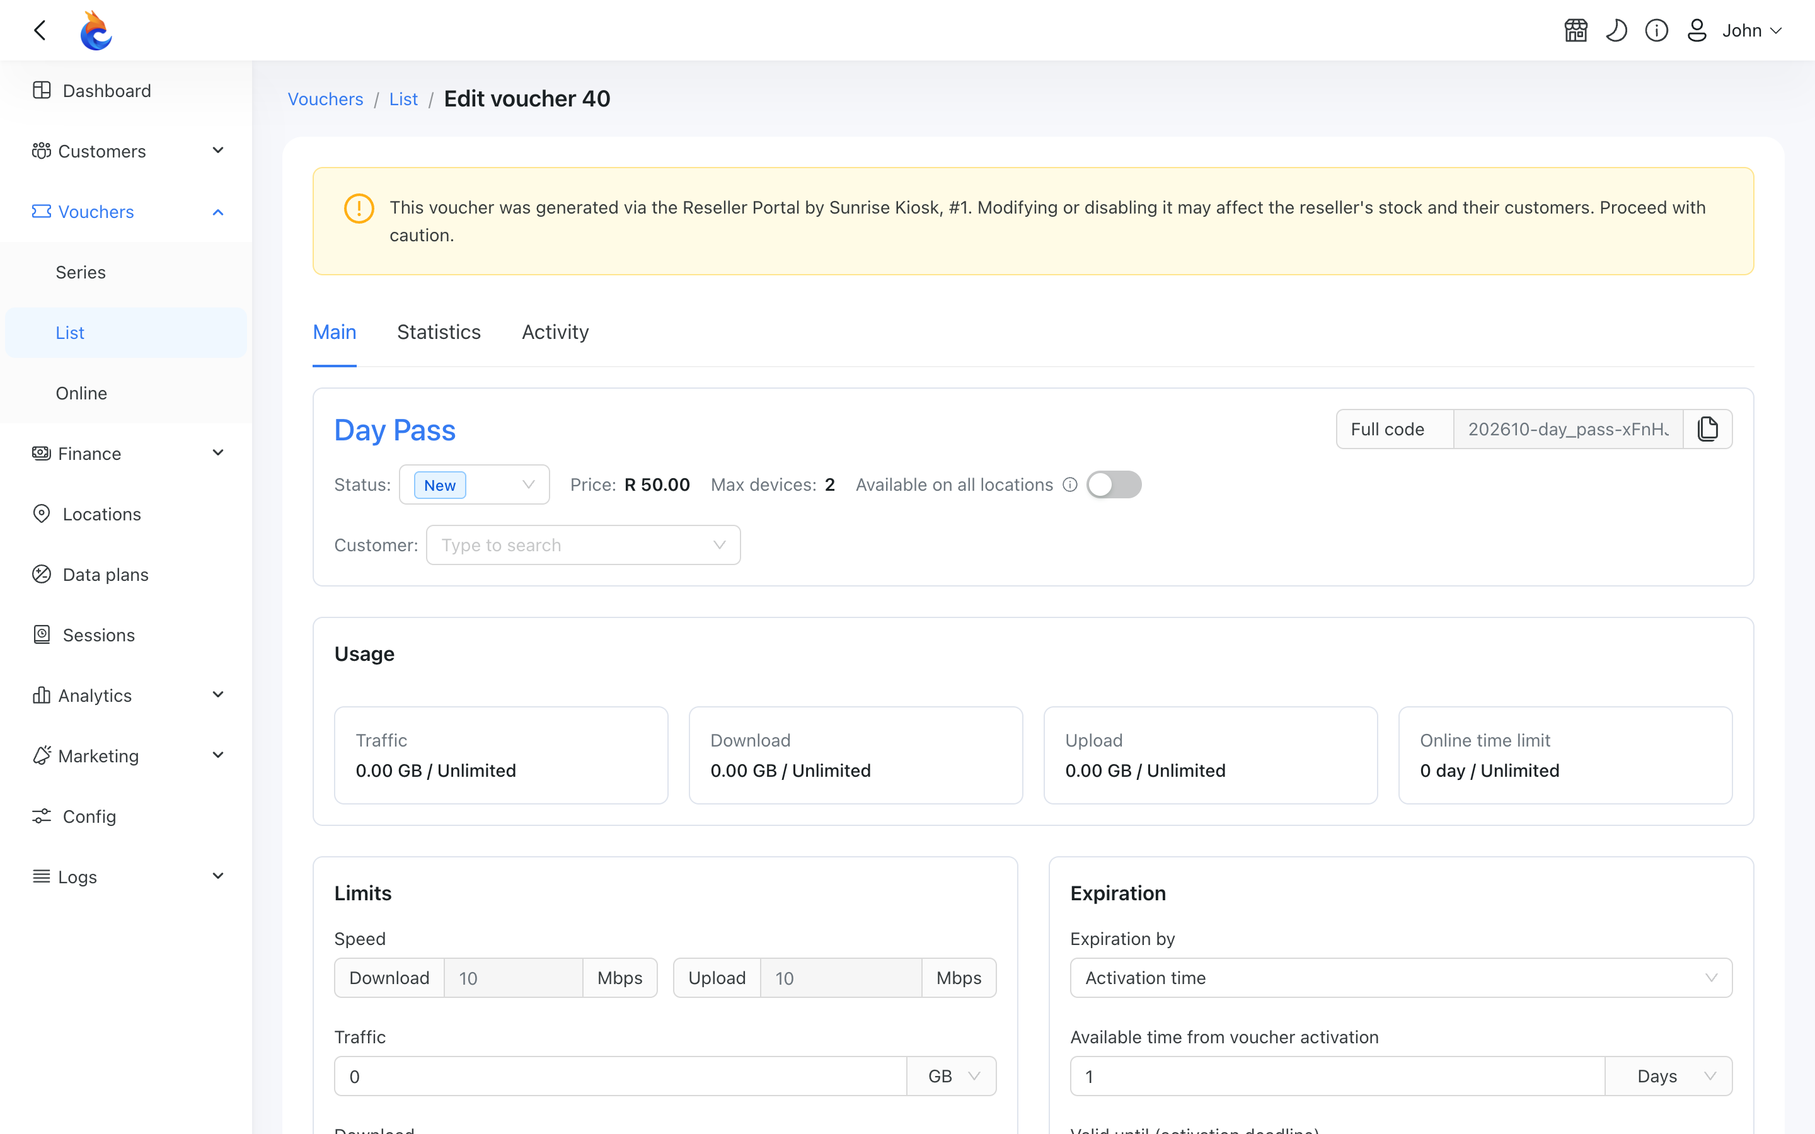Click the Dashboard sidebar icon
The width and height of the screenshot is (1815, 1134).
(42, 90)
